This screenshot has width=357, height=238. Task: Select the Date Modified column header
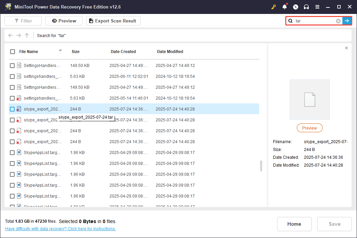[170, 51]
